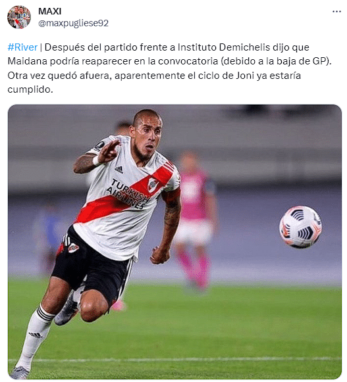
Task: Open the #River hashtag link
Action: [22, 47]
